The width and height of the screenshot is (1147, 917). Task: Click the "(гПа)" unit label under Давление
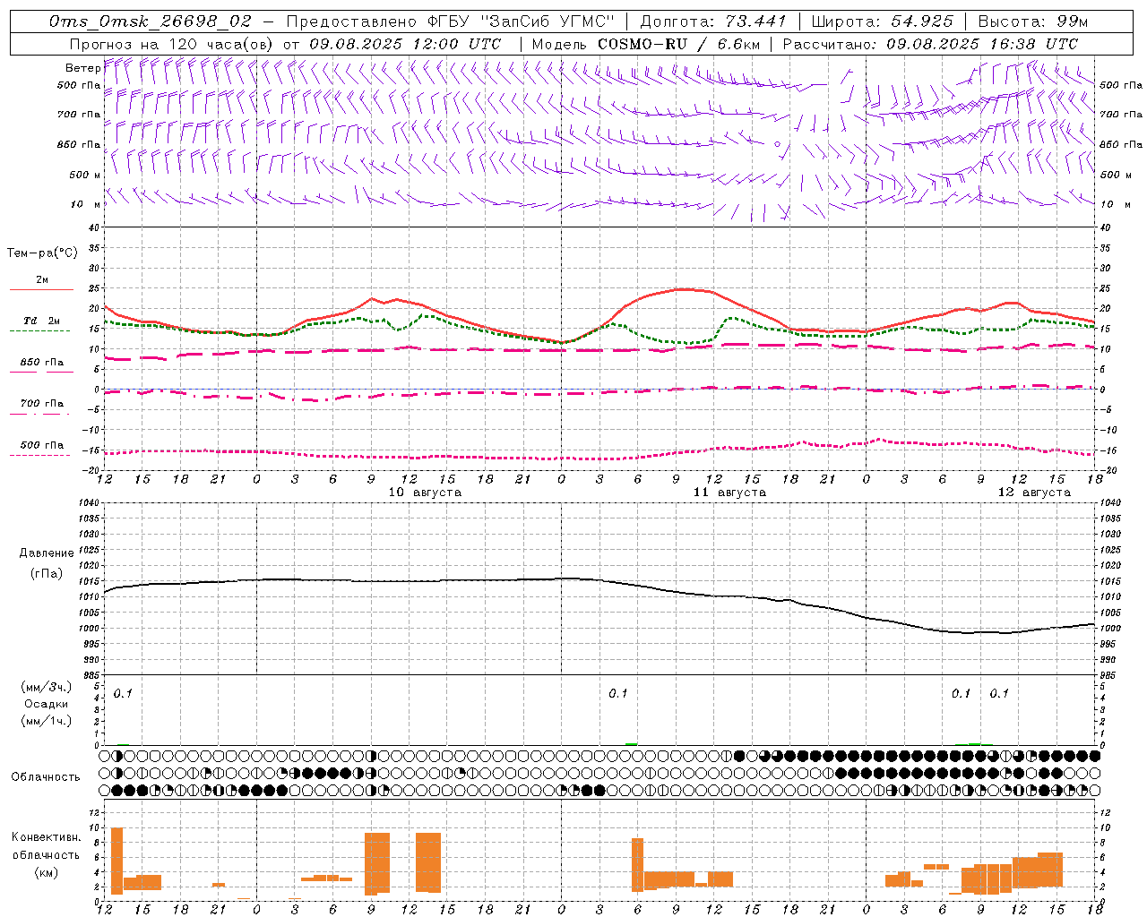pyautogui.click(x=47, y=574)
